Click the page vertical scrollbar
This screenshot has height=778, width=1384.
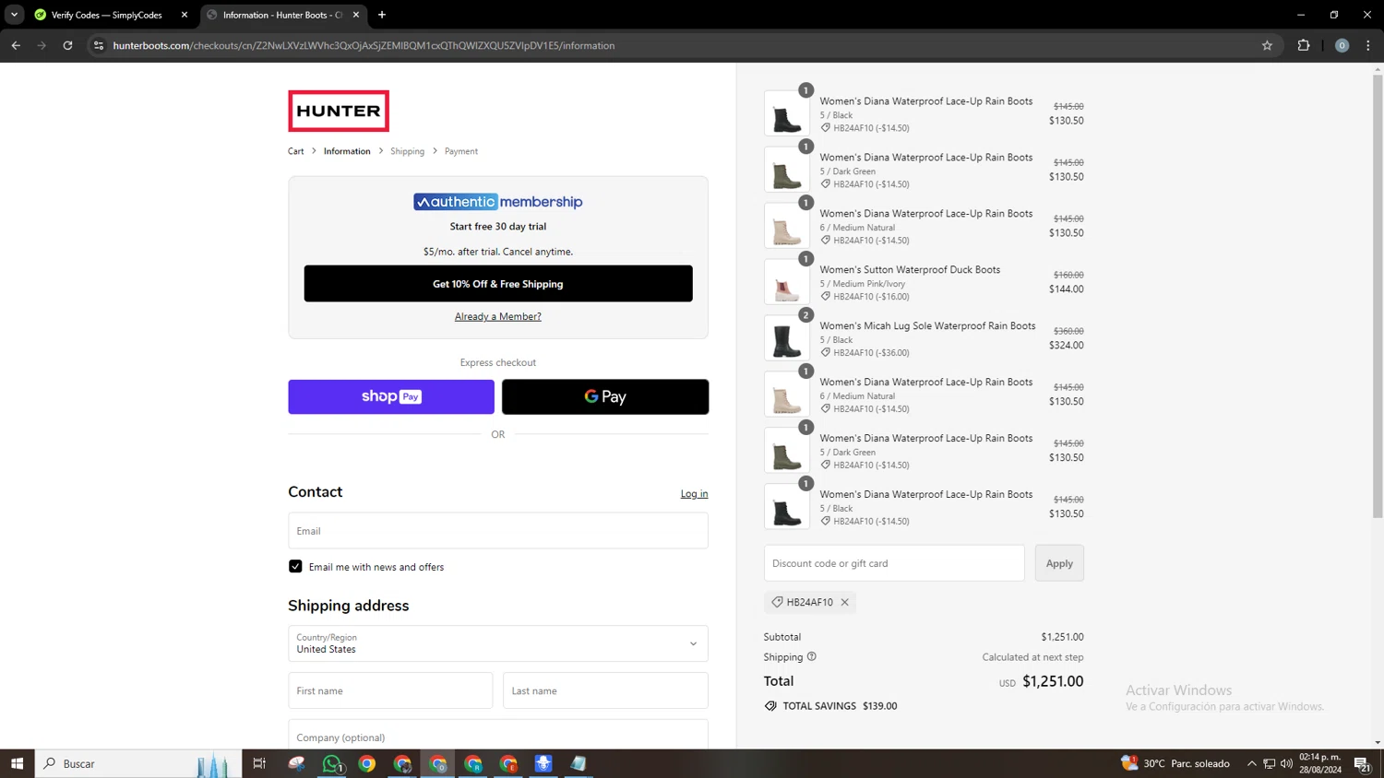tap(1378, 295)
